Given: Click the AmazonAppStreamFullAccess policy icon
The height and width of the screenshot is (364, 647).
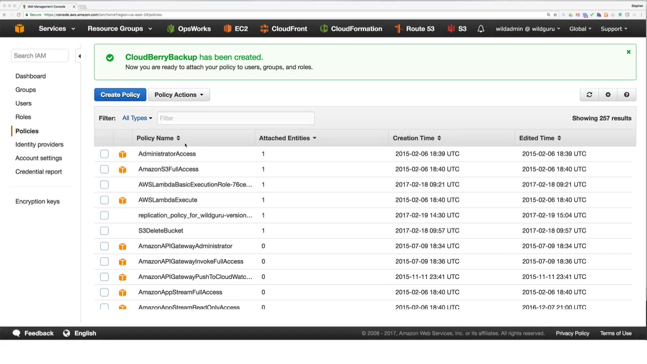Looking at the screenshot, I should 122,293.
